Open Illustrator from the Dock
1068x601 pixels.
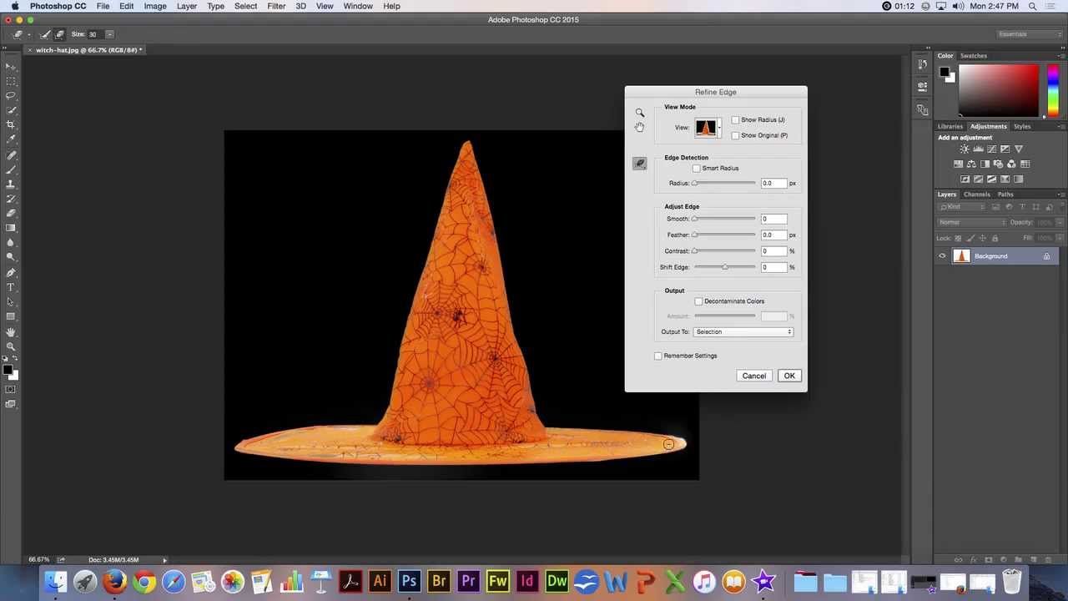(x=380, y=581)
